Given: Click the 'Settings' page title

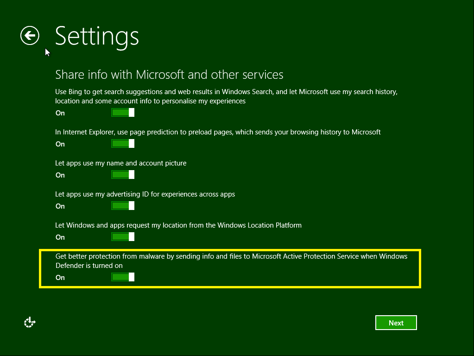Looking at the screenshot, I should pos(97,37).
